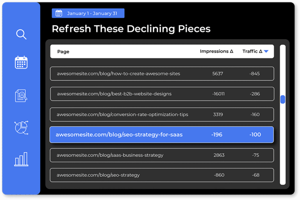Sort by Traffic Δ column header

tap(252, 51)
